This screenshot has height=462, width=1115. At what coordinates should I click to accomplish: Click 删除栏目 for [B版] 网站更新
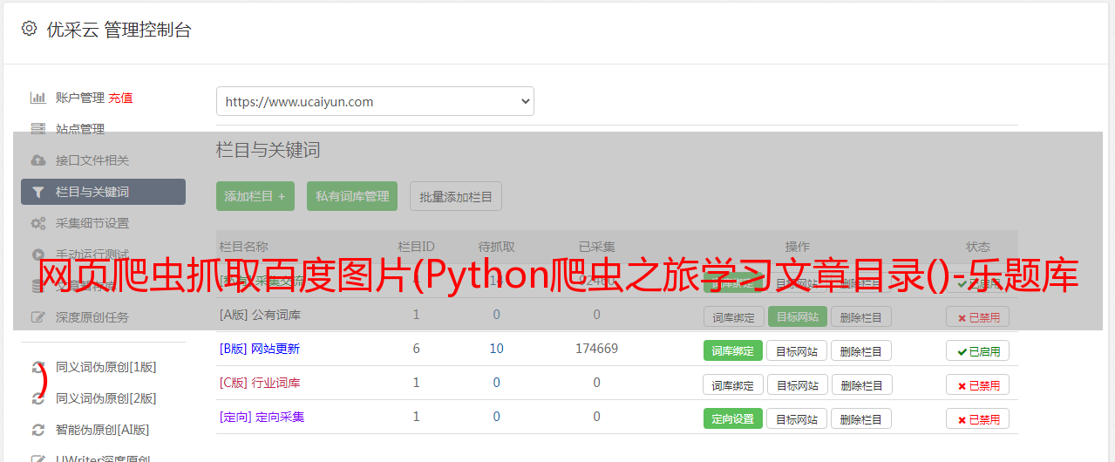pyautogui.click(x=861, y=350)
